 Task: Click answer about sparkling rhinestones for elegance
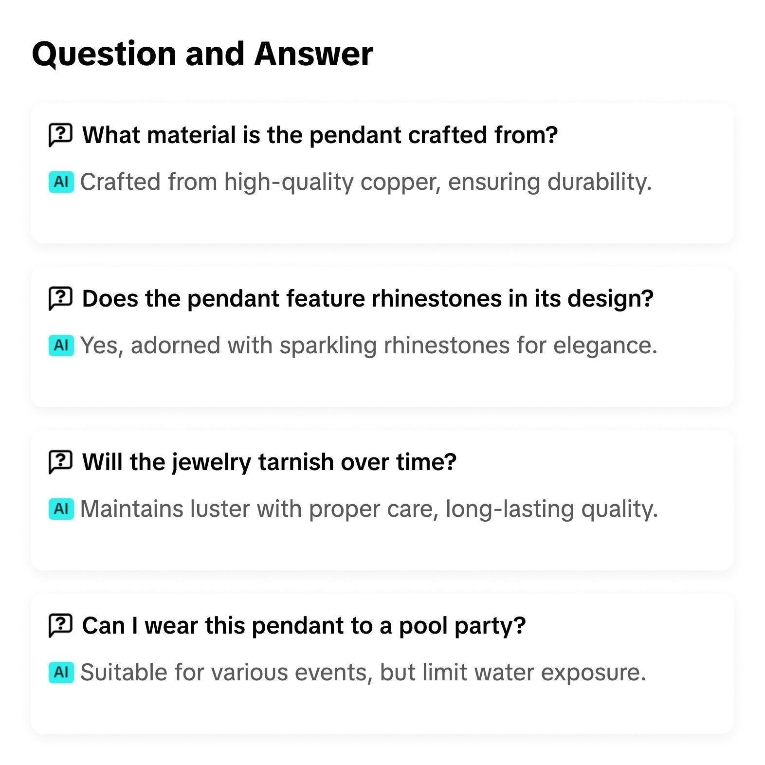pos(368,346)
